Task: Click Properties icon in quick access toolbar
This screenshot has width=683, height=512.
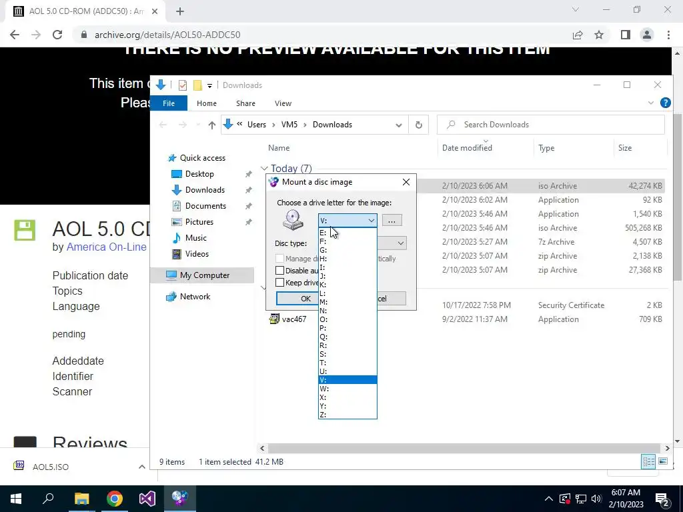Action: pos(183,85)
